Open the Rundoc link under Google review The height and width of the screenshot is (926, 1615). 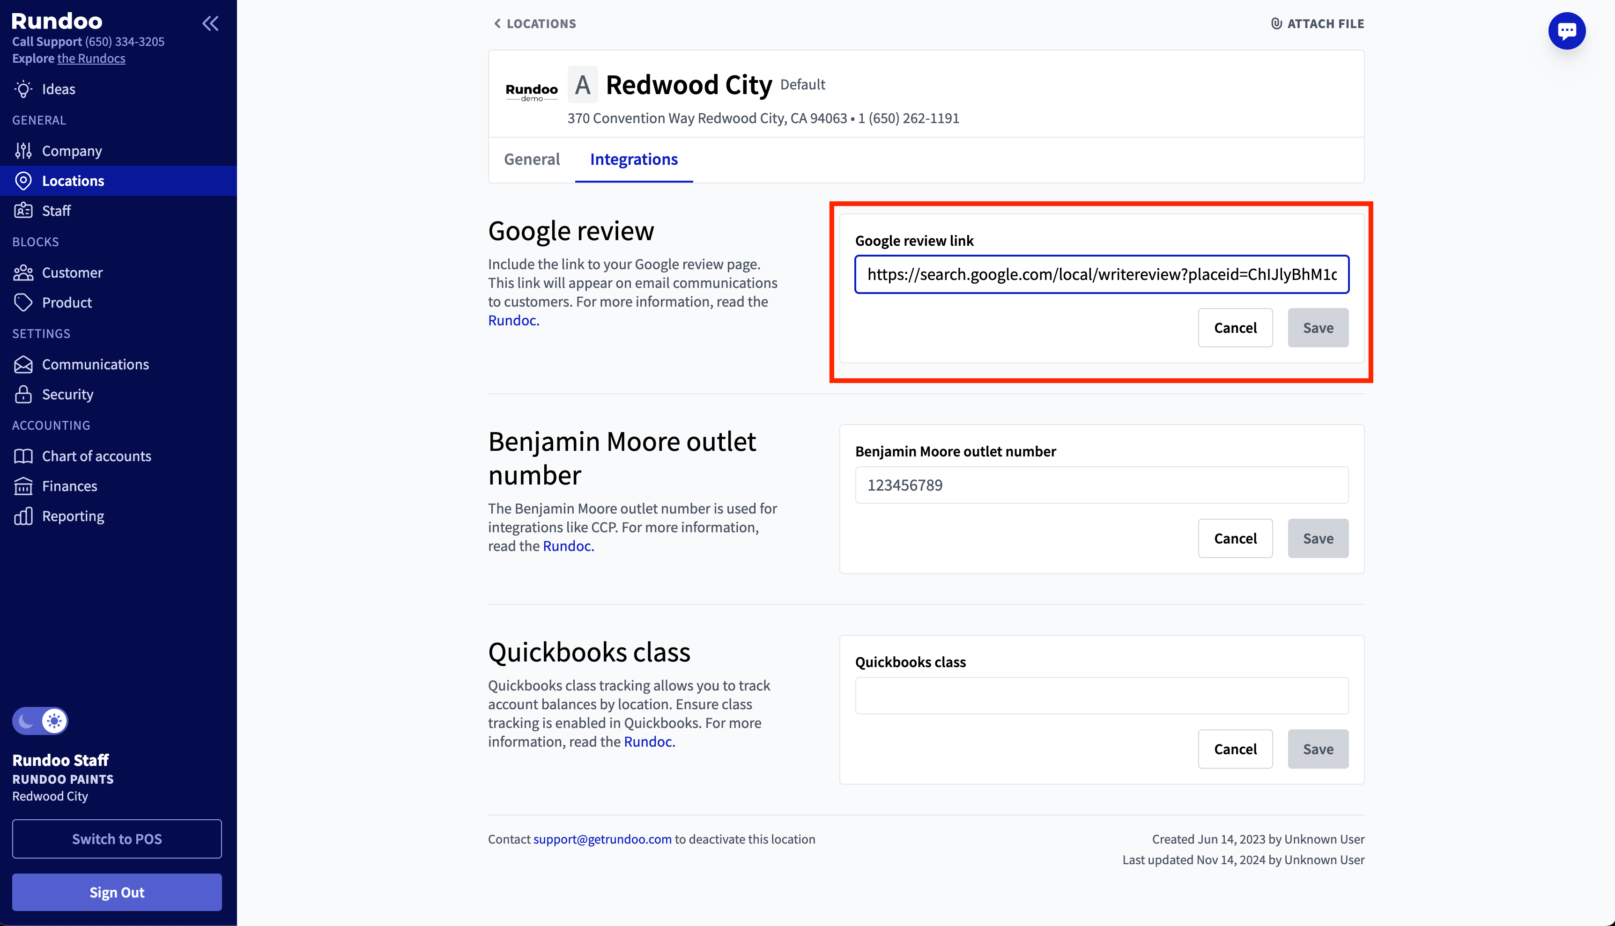pyautogui.click(x=513, y=320)
